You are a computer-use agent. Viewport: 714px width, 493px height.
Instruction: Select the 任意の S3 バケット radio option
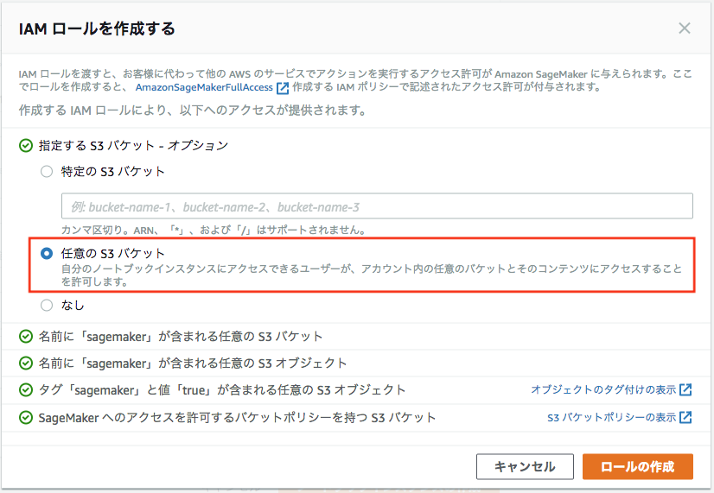[x=47, y=253]
